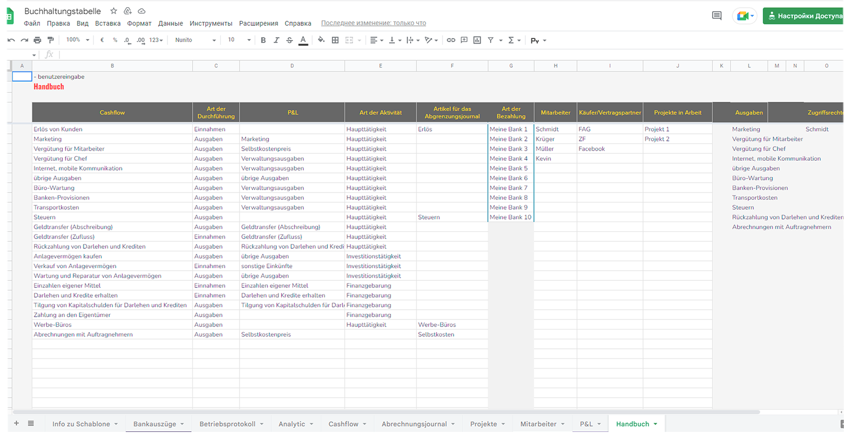
Task: Open the text color picker
Action: [x=303, y=40]
